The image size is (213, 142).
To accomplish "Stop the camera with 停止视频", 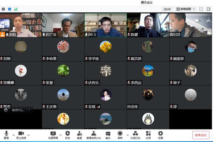I will (21, 135).
